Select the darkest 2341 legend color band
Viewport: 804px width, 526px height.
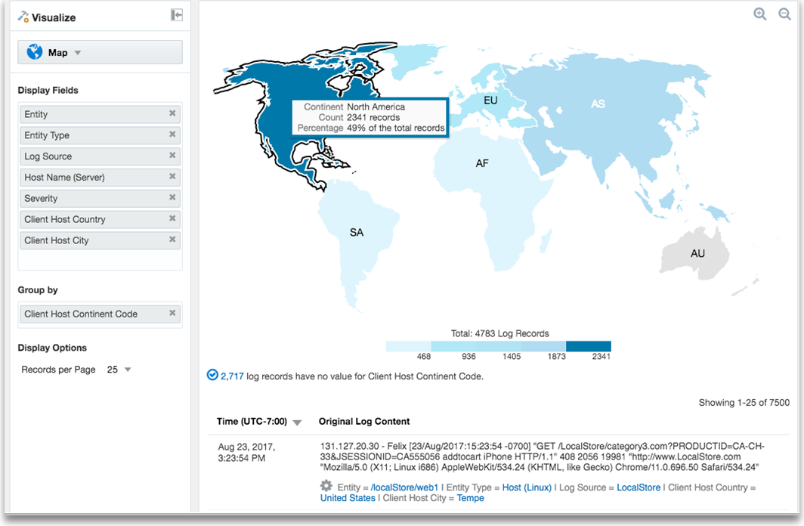pos(588,346)
